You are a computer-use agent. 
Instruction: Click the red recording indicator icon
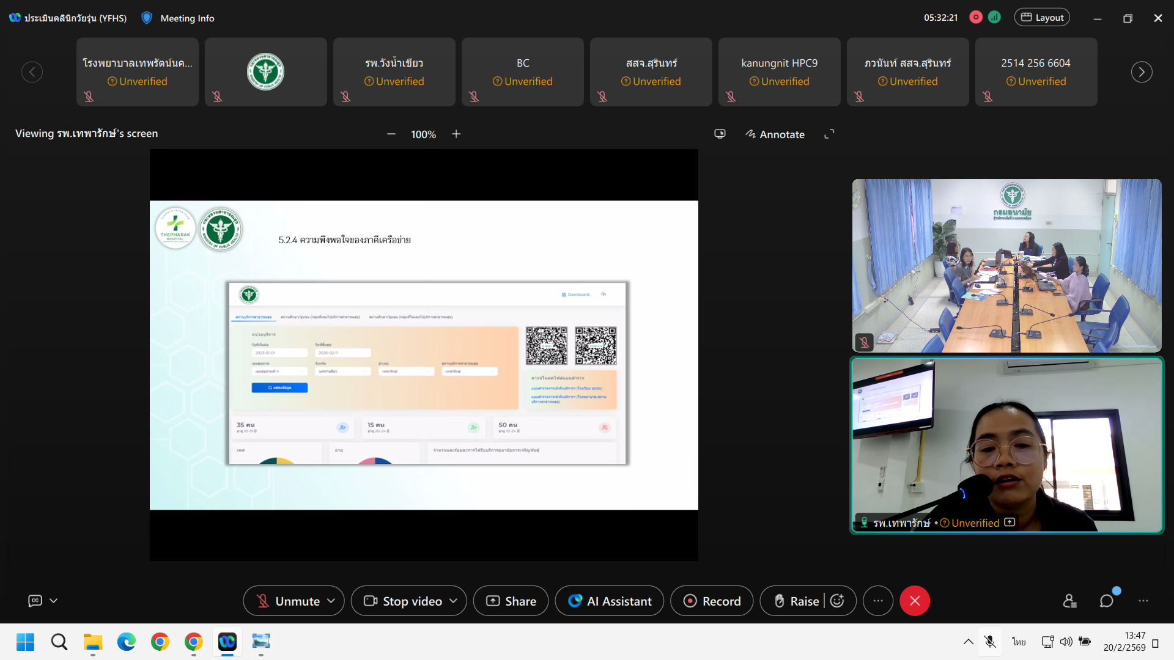tap(976, 18)
